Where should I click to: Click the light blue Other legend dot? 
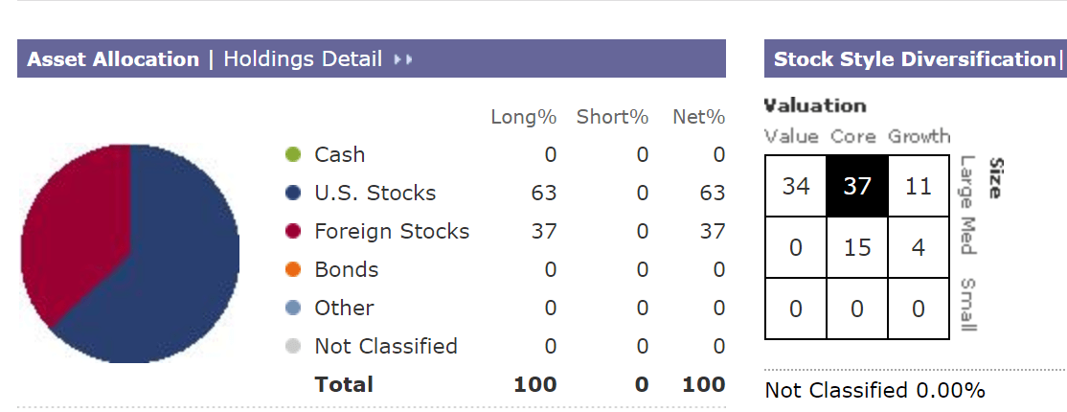click(292, 308)
